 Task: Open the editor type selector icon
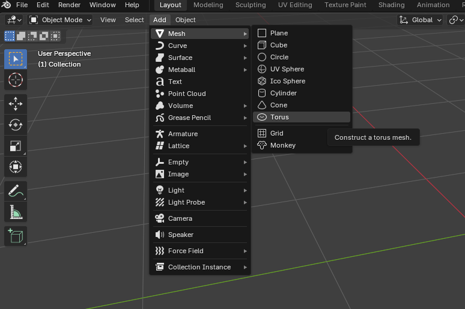14,20
